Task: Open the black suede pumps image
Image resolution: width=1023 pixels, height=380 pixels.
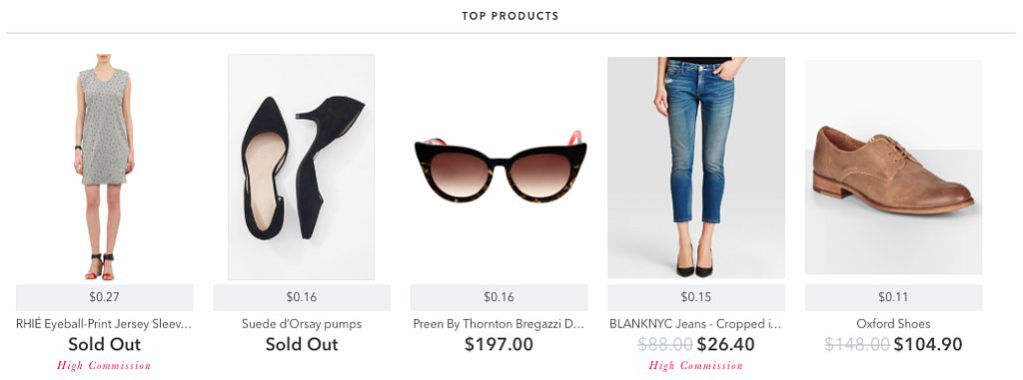Action: (x=302, y=167)
